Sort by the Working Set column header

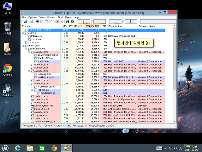click(92, 26)
